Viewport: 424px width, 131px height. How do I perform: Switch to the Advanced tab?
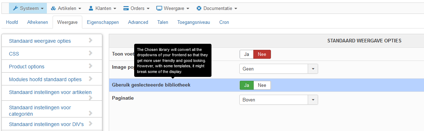[138, 22]
